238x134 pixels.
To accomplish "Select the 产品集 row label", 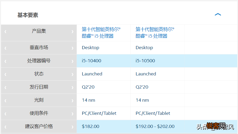I will [39, 31].
